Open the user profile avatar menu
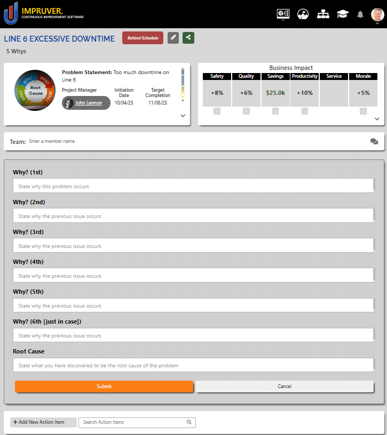 [377, 14]
